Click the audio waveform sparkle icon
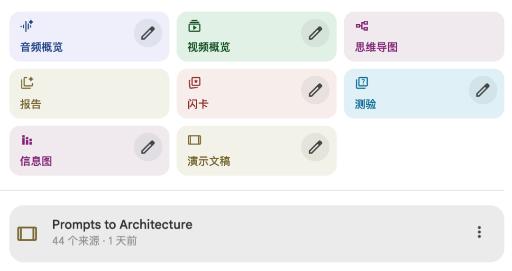Viewport: 512px width, 271px height. pyautogui.click(x=27, y=26)
